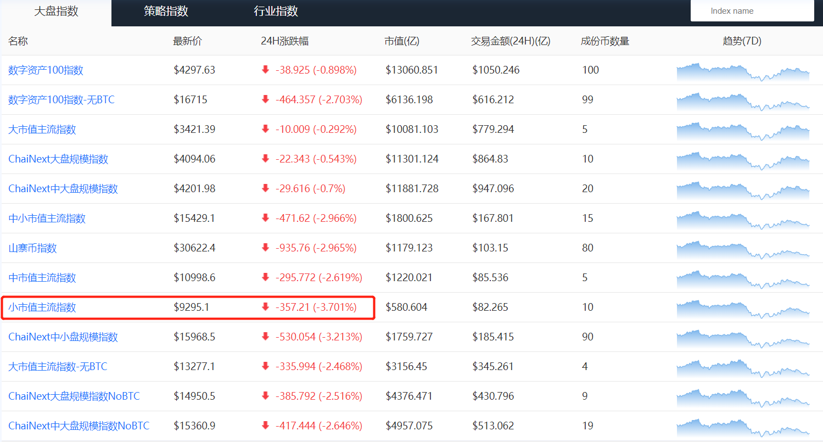823x442 pixels.
Task: Open ChaiNext中小盘规模指数 link
Action: (x=63, y=337)
